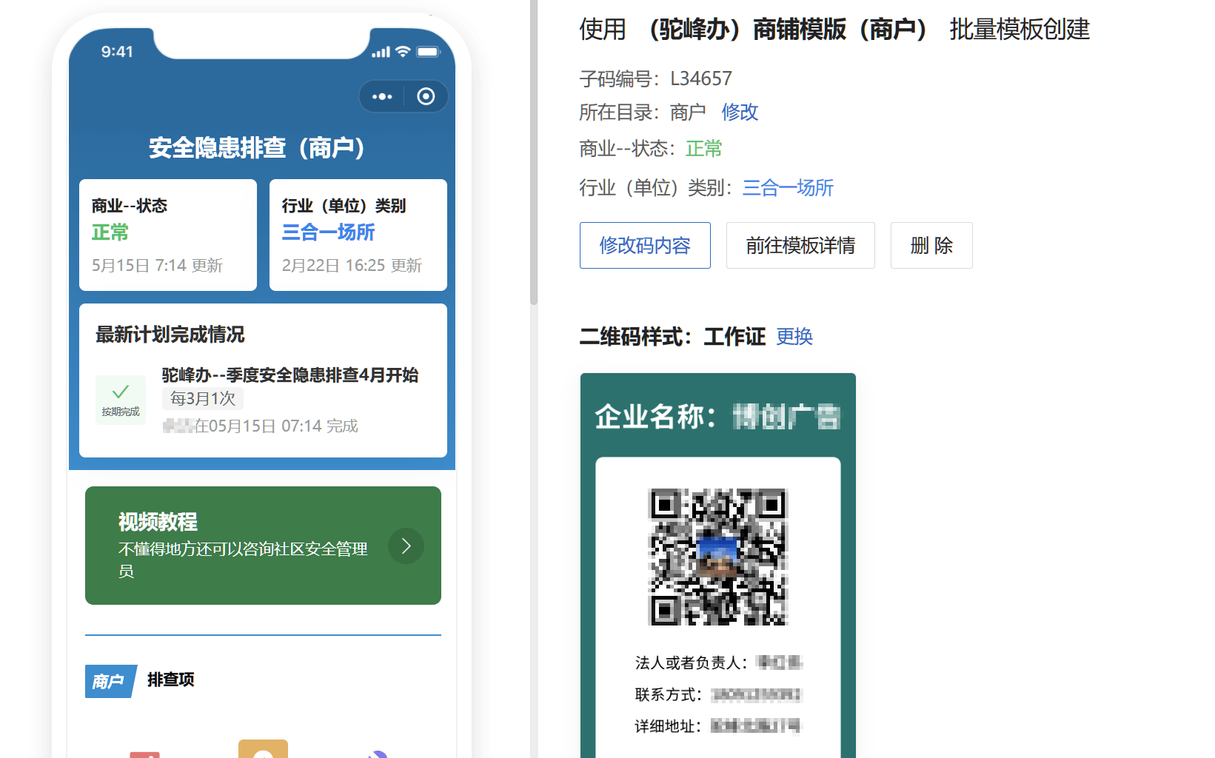
Task: Open the video tutorial arrow chevron
Action: point(406,546)
